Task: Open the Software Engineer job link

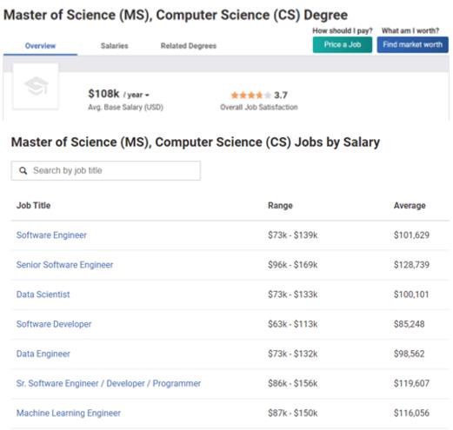Action: coord(51,235)
